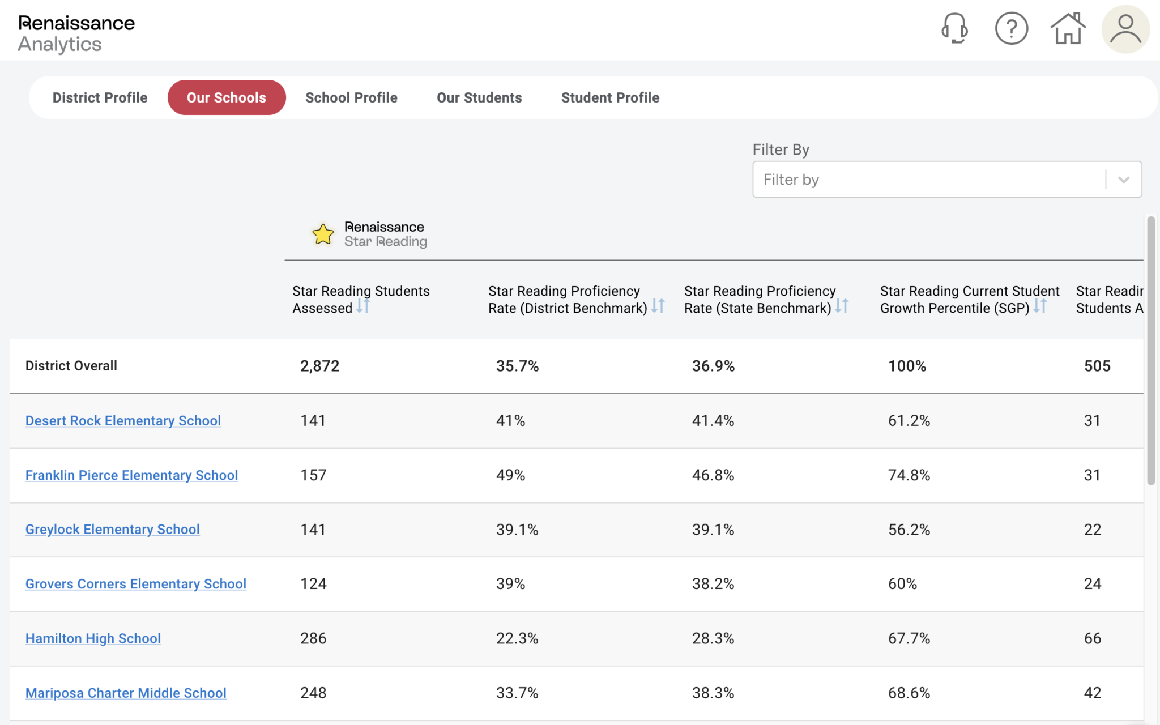View Mariposa Charter Middle School
The height and width of the screenshot is (725, 1160).
coord(126,693)
